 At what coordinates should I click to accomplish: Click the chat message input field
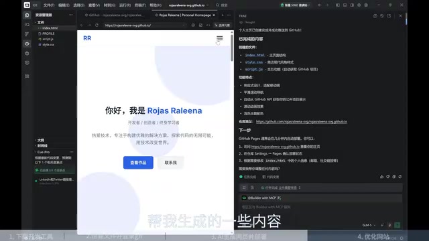pos(320,207)
